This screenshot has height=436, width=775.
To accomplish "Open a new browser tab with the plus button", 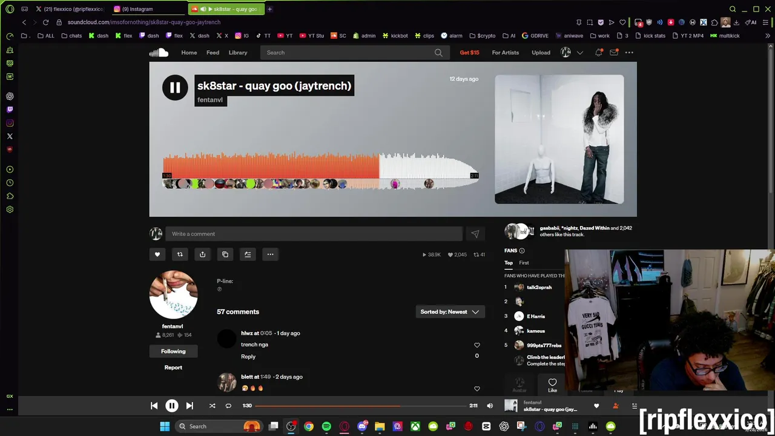I will pos(269,9).
